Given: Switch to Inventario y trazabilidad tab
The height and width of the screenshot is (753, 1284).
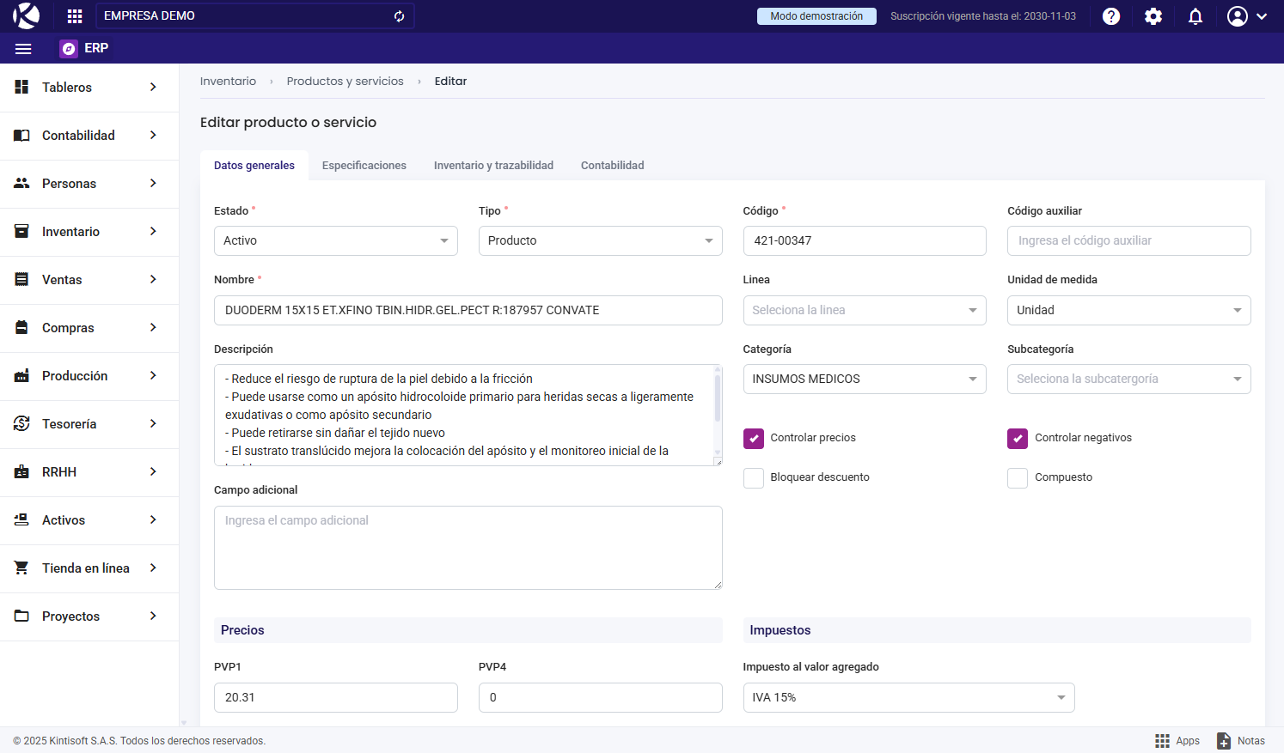Looking at the screenshot, I should (493, 166).
